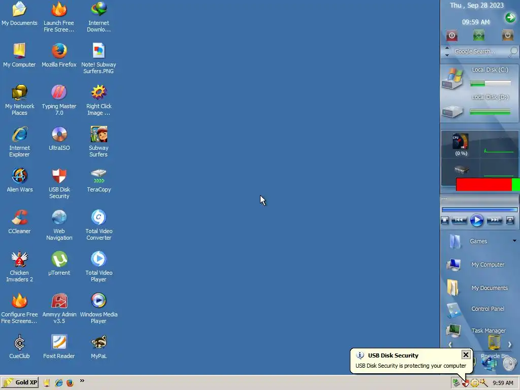This screenshot has width=520, height=390.
Task: Skip to previous track in sidebar player
Action: pos(459,220)
